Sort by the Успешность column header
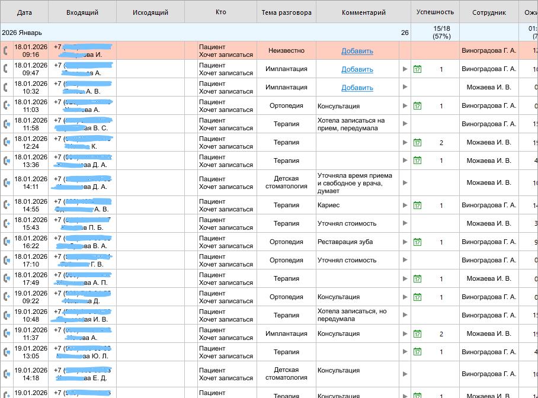 [435, 12]
